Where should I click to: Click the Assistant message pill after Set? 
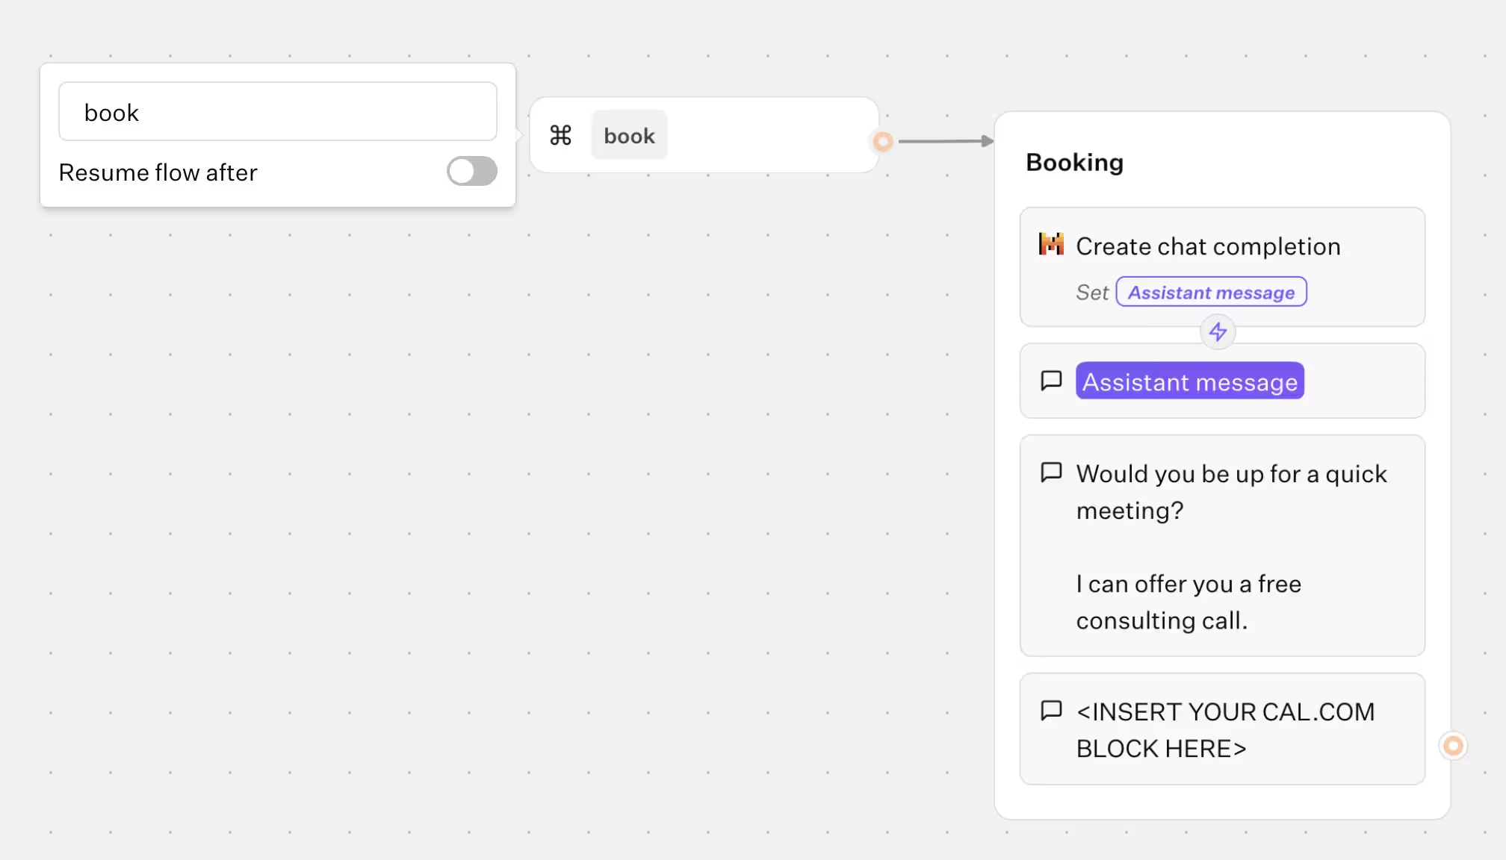(1211, 292)
